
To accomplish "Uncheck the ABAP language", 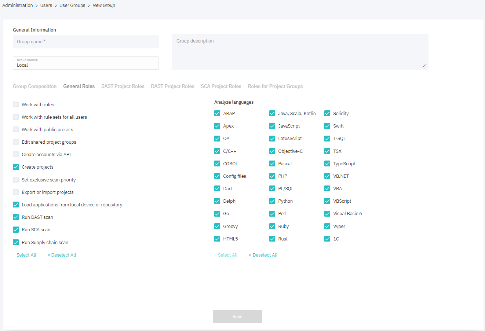I will tap(217, 113).
